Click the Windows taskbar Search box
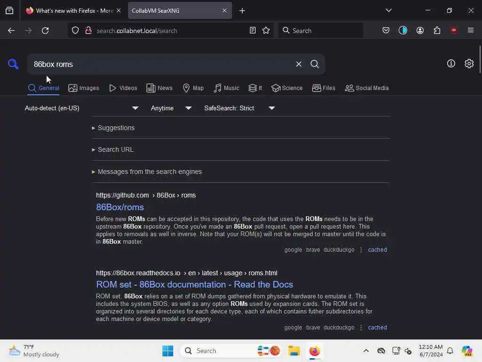Image resolution: width=482 pixels, height=362 pixels. (231, 351)
